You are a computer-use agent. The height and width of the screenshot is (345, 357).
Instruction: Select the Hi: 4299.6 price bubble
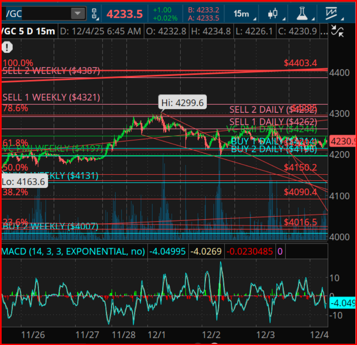click(x=182, y=102)
